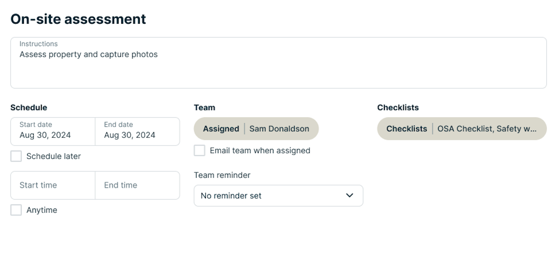Open the End date picker field
This screenshot has width=557, height=255.
point(137,131)
